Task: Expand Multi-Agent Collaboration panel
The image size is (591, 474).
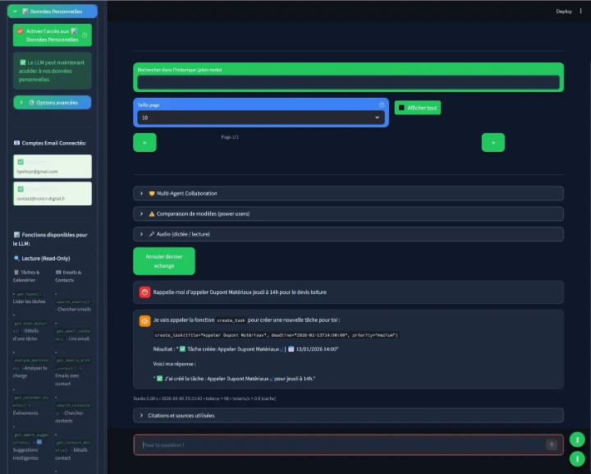Action: click(x=348, y=193)
